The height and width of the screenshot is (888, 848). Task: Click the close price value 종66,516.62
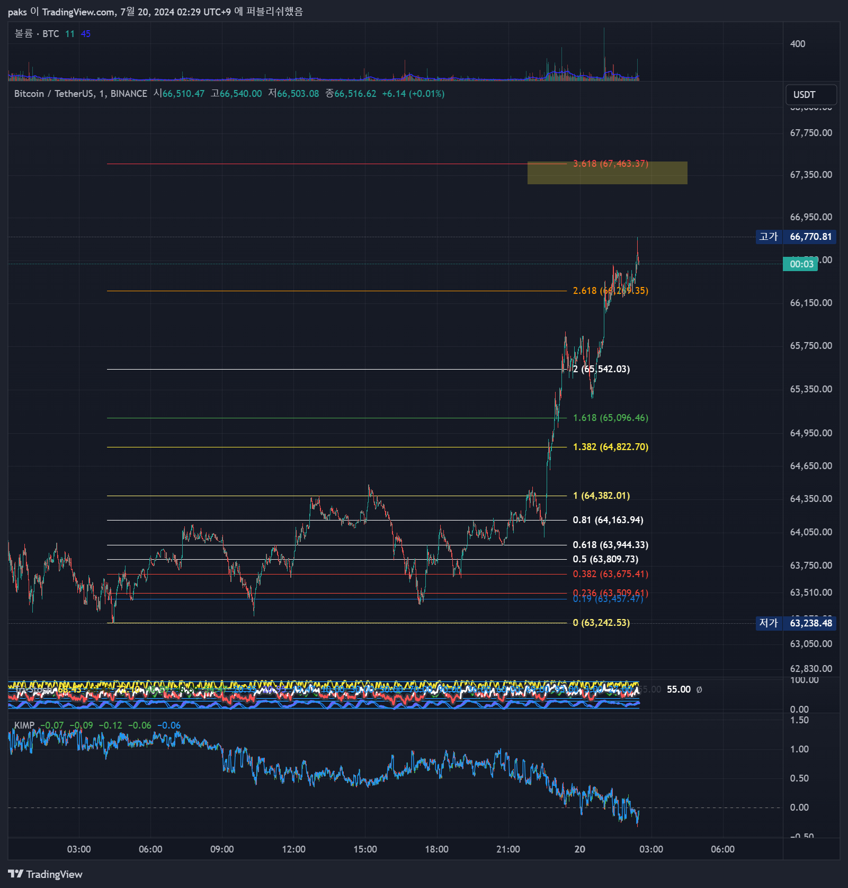tap(351, 94)
